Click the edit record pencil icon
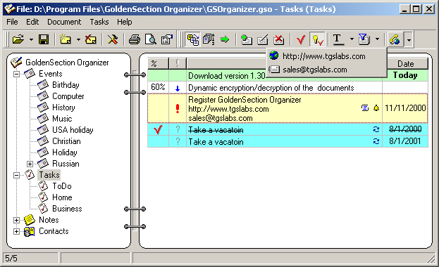 [263, 39]
